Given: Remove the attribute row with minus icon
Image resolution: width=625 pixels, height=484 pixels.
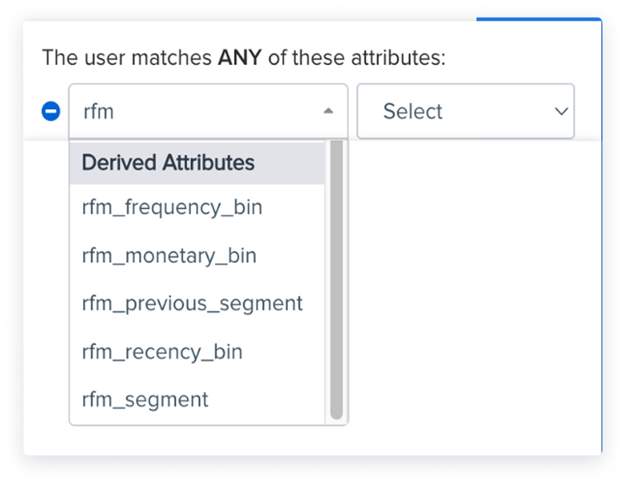Looking at the screenshot, I should click(51, 112).
